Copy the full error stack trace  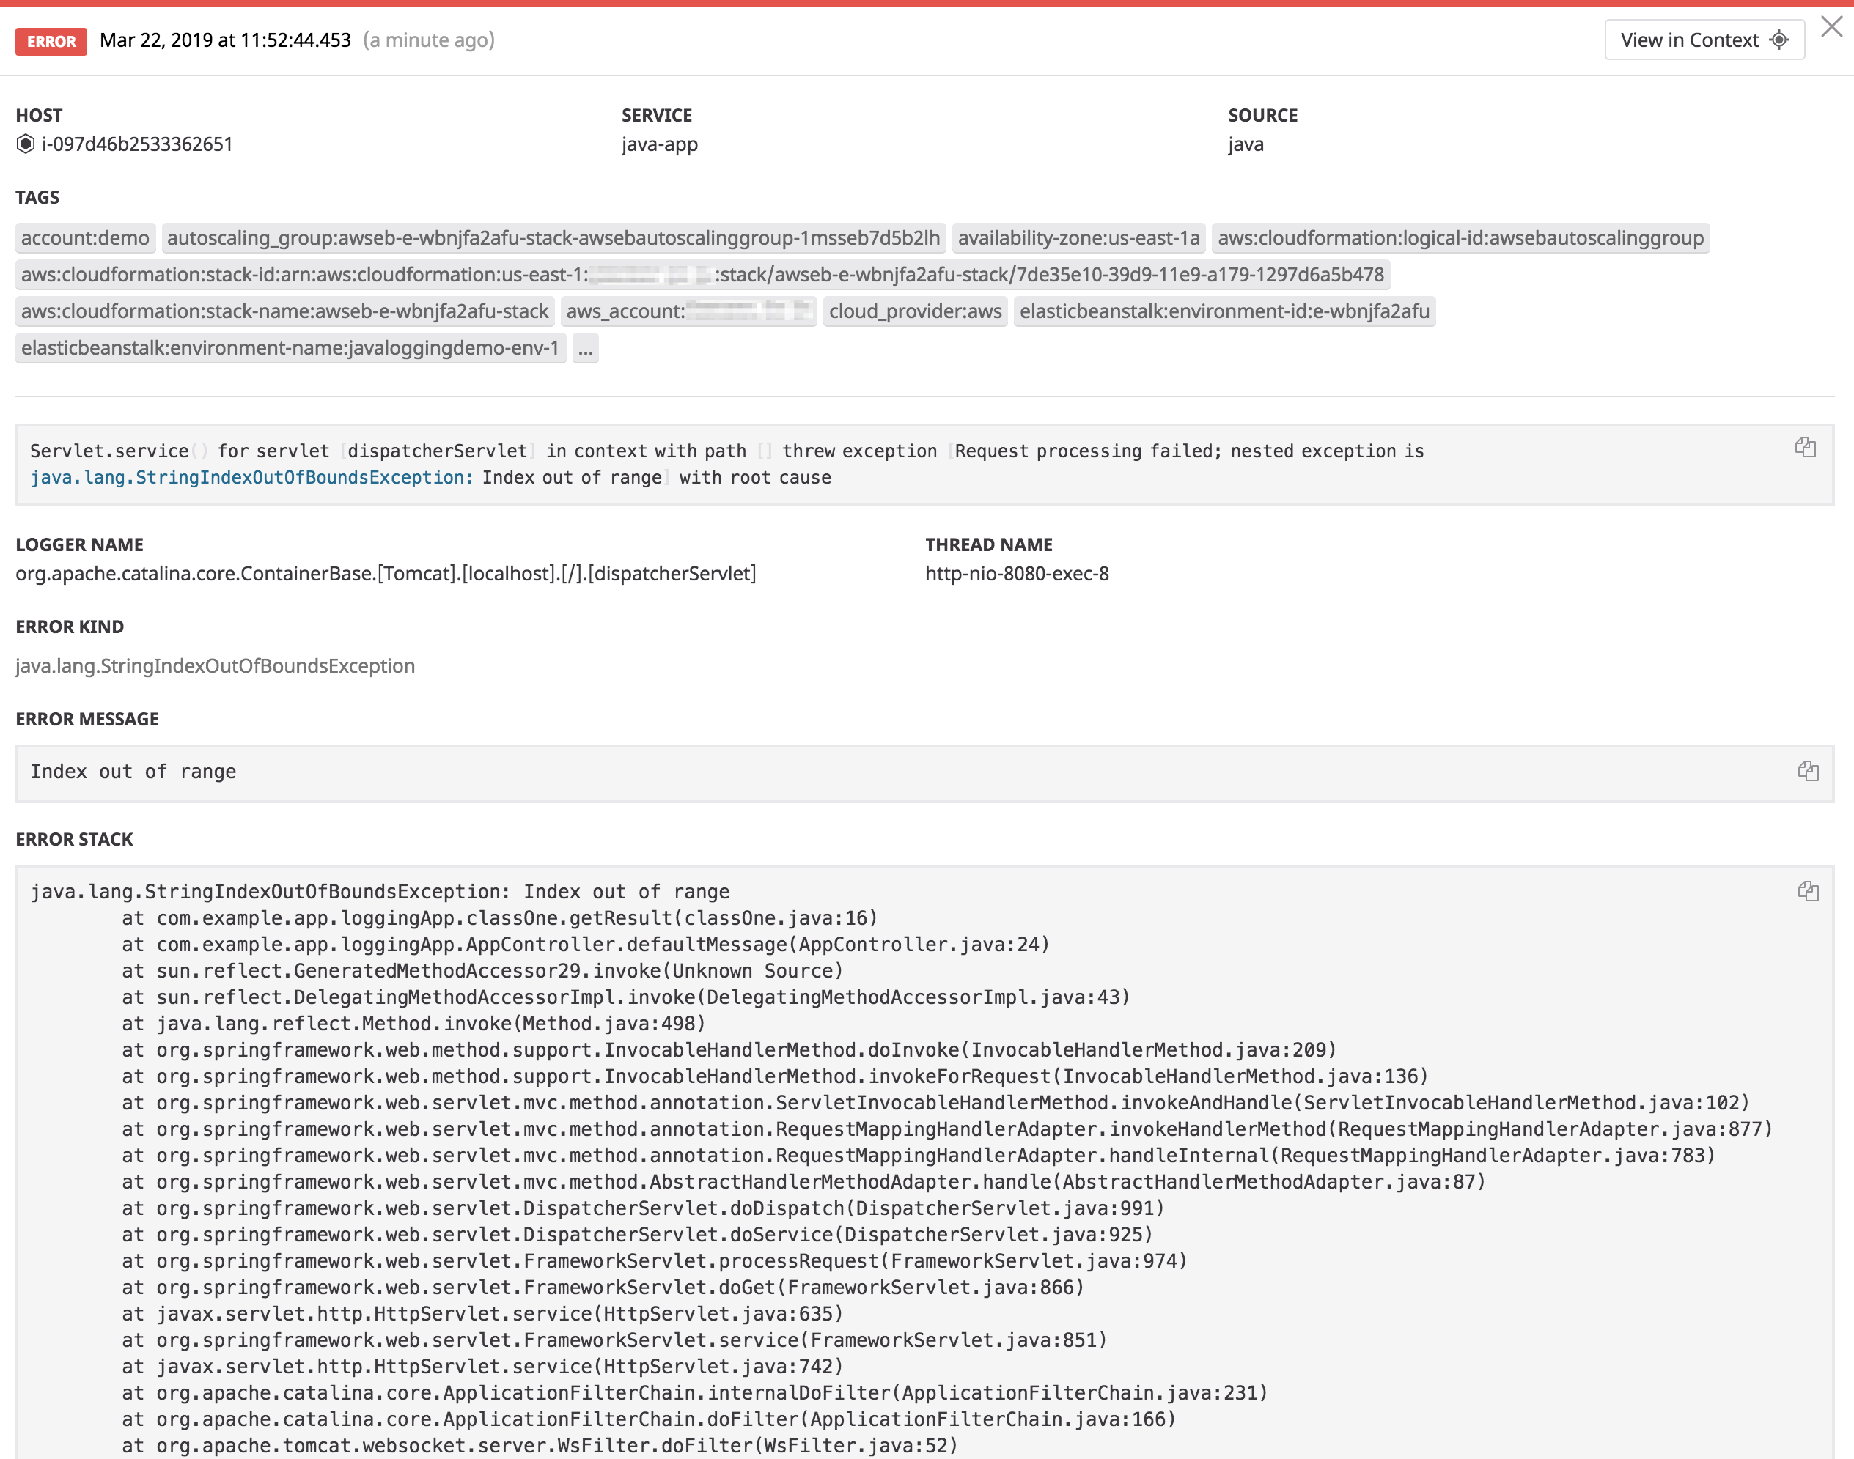pos(1809,891)
